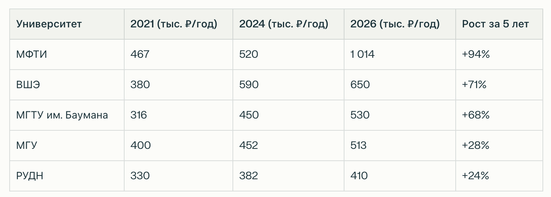
Task: Click РУДН's 2021 value 330
Action: [140, 176]
